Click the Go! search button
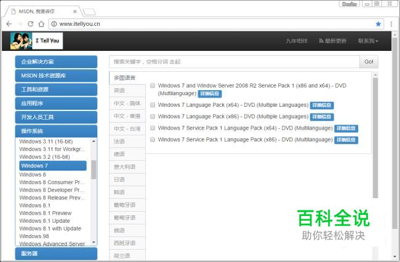The width and height of the screenshot is (400, 262). pos(369,62)
